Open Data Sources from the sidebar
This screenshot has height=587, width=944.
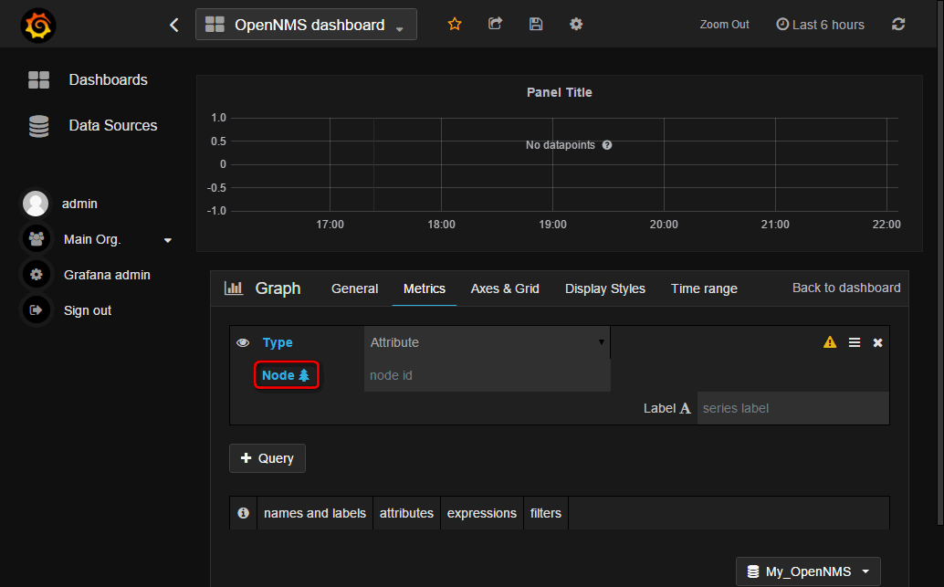coord(113,125)
